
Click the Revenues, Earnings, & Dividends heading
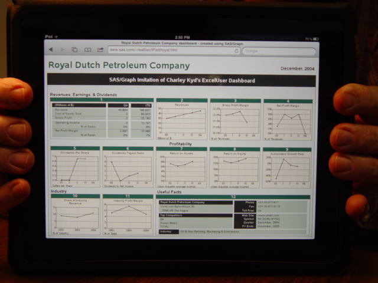pos(83,94)
